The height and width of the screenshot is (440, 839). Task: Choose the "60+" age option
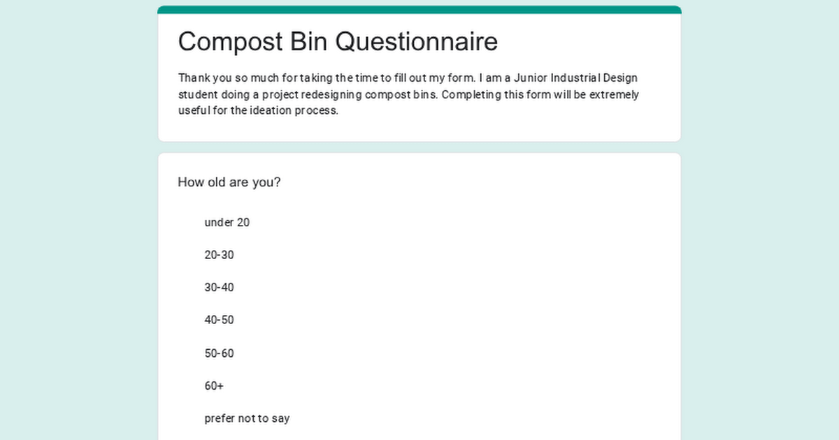point(214,386)
